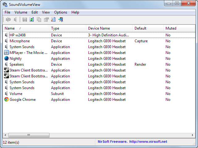Viewport: 198px width, 148px height.
Task: Open the View menu
Action: pos(46,12)
